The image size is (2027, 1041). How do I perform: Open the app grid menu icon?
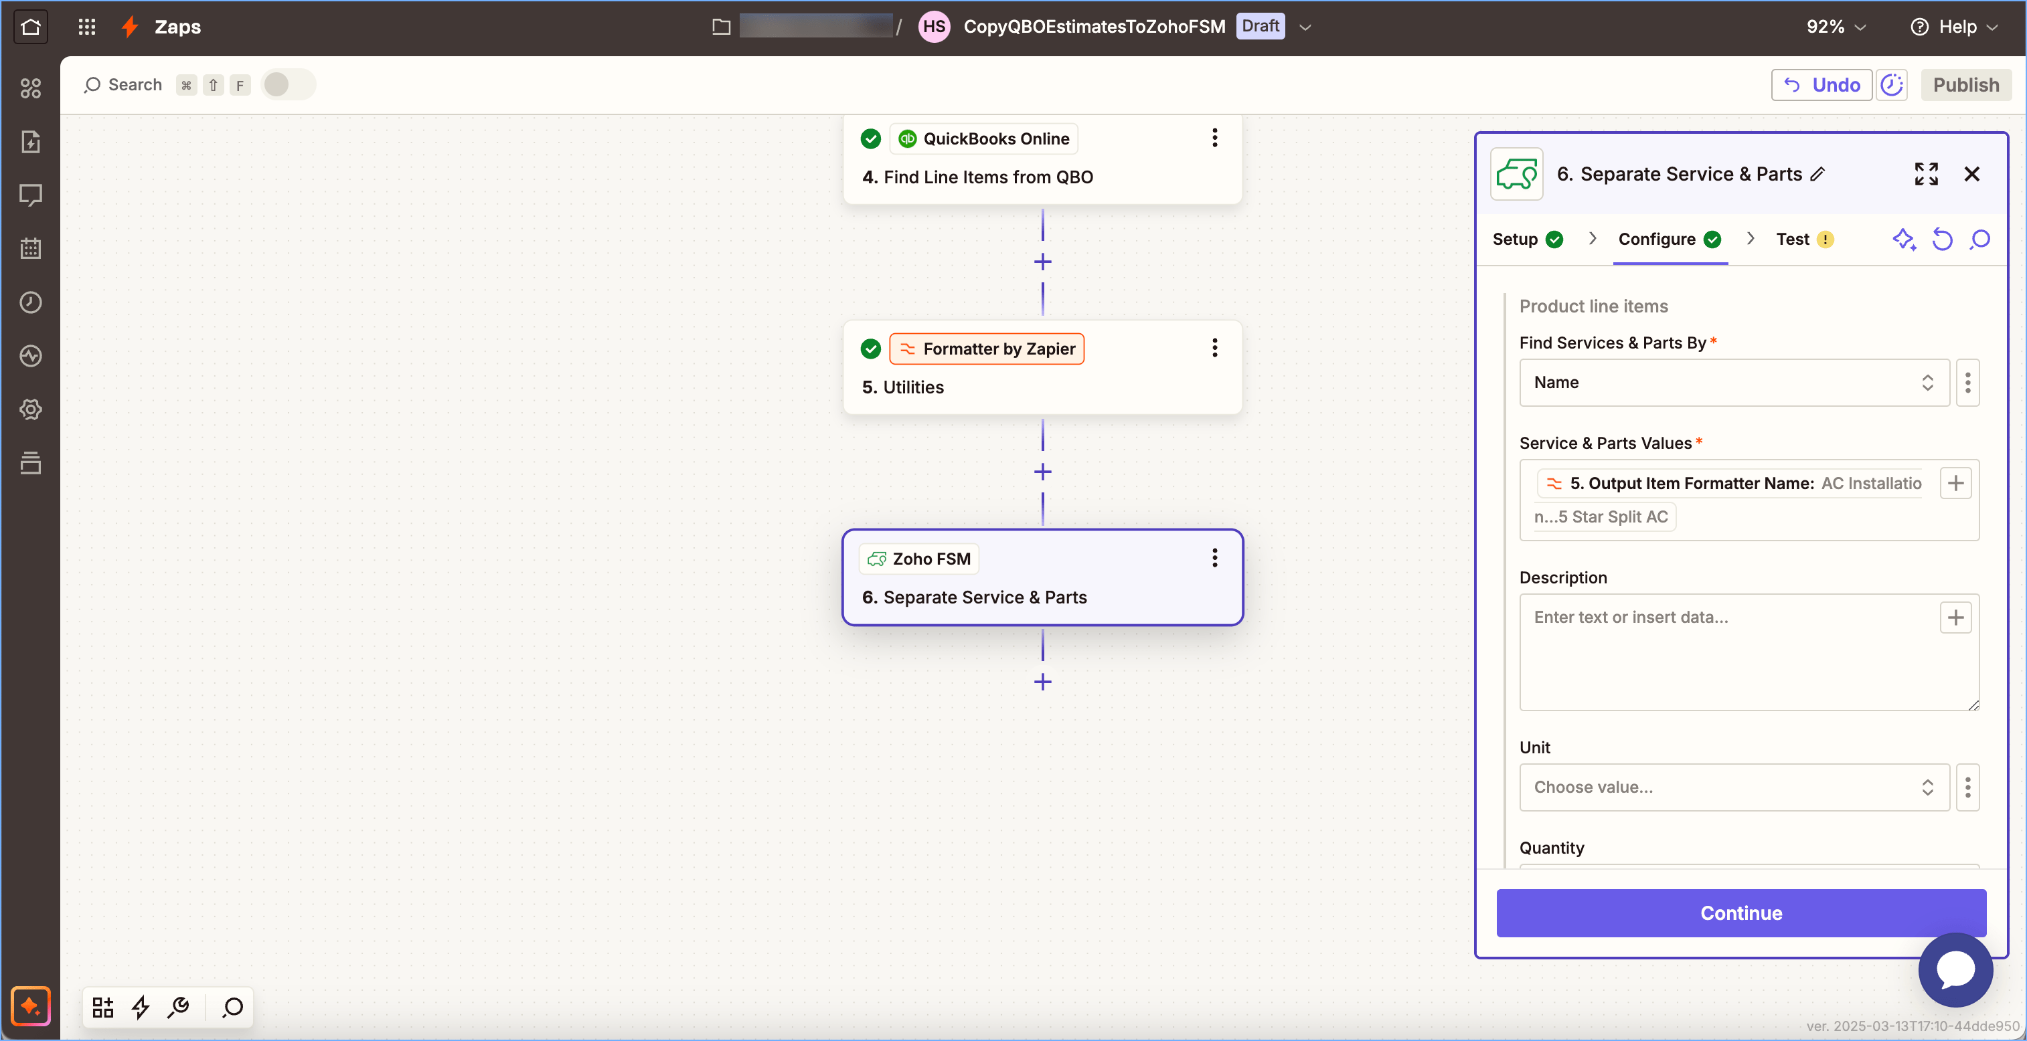[x=86, y=27]
